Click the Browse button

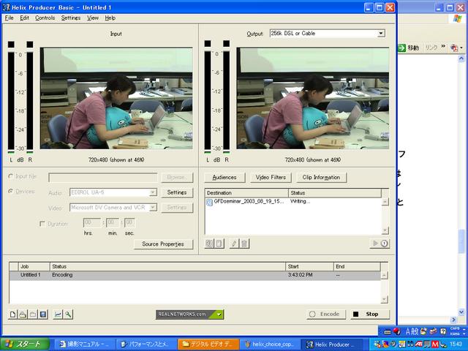click(x=177, y=177)
